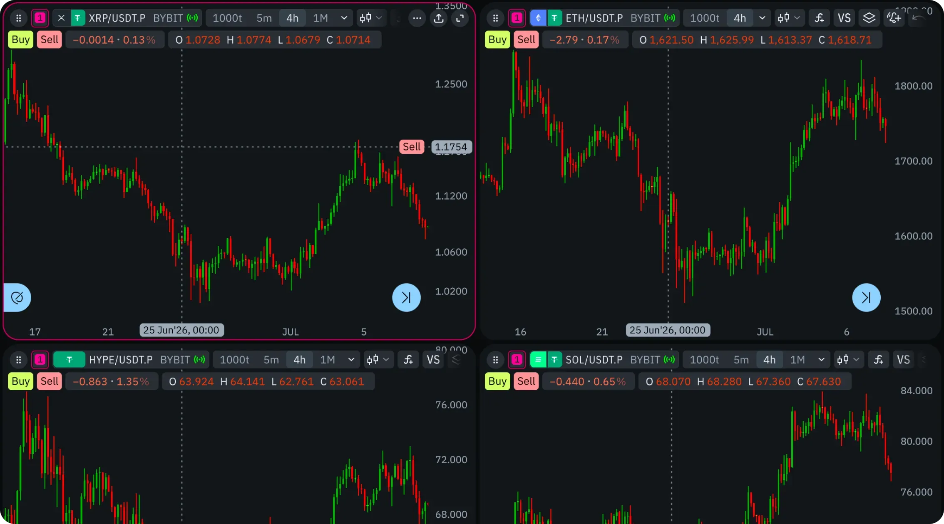Open the layers icon on ETH chart

click(869, 18)
